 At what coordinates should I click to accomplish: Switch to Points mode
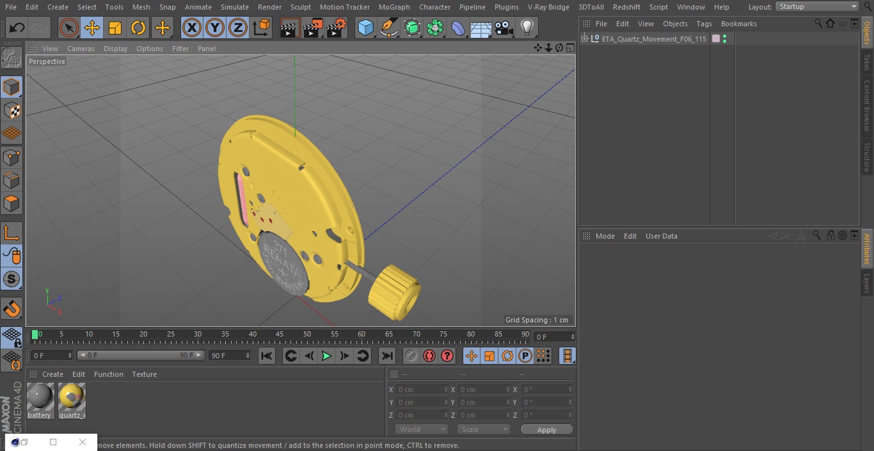pyautogui.click(x=12, y=157)
